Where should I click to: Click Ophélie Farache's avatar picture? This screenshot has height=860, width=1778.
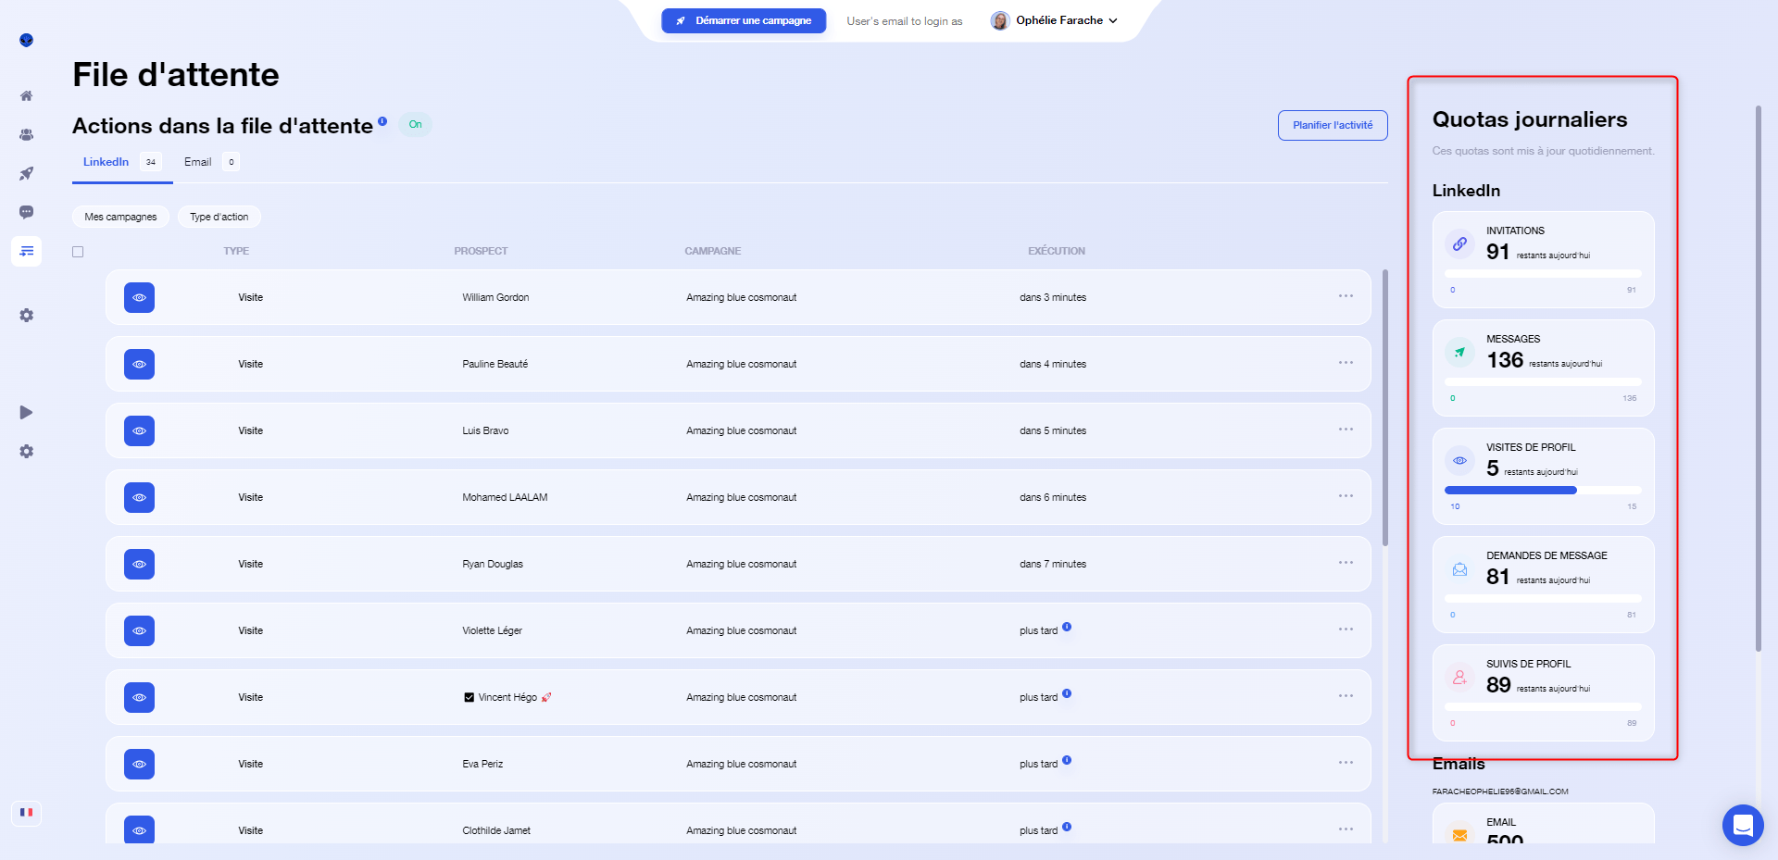tap(1000, 20)
